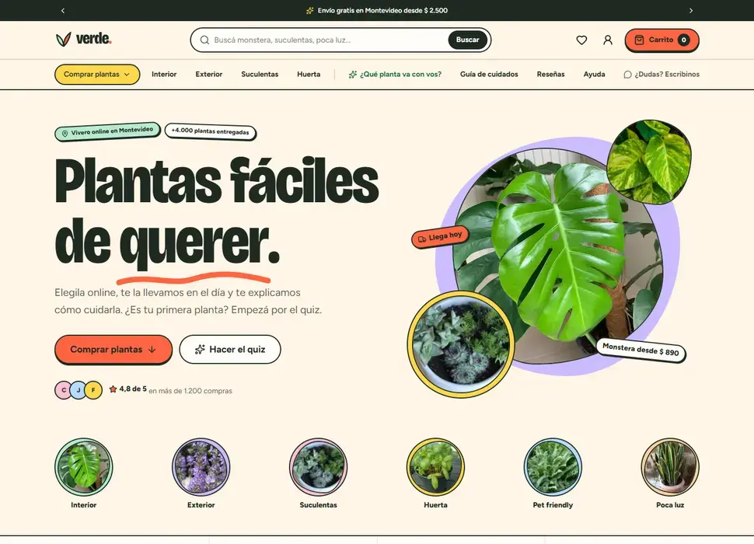Open the verde logo homepage link
This screenshot has height=544, width=754.
pyautogui.click(x=84, y=39)
